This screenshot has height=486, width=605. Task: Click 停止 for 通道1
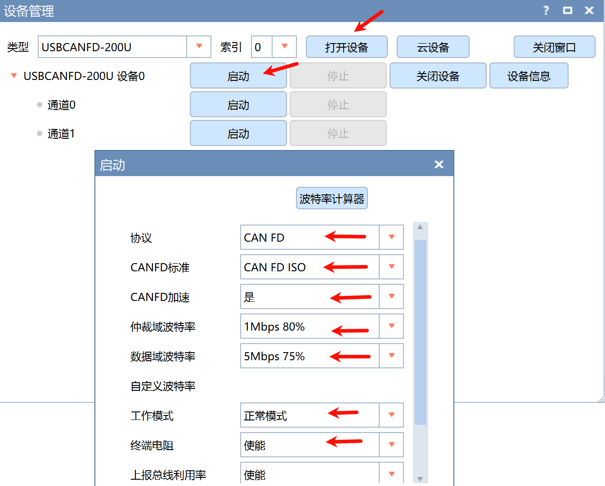click(338, 133)
